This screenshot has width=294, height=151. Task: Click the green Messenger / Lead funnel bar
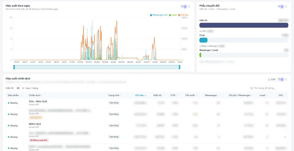pyautogui.click(x=200, y=55)
